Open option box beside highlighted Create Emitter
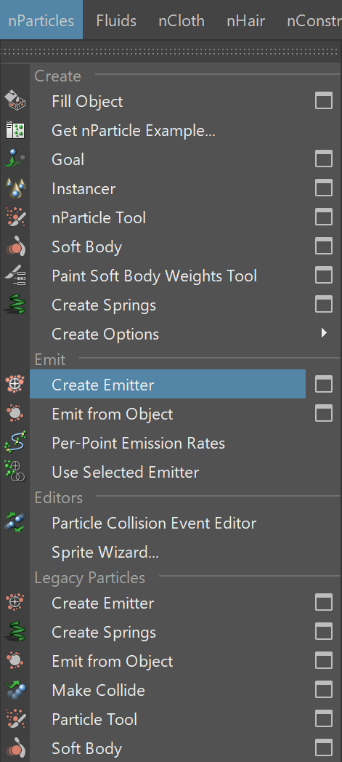342x762 pixels. 324,385
